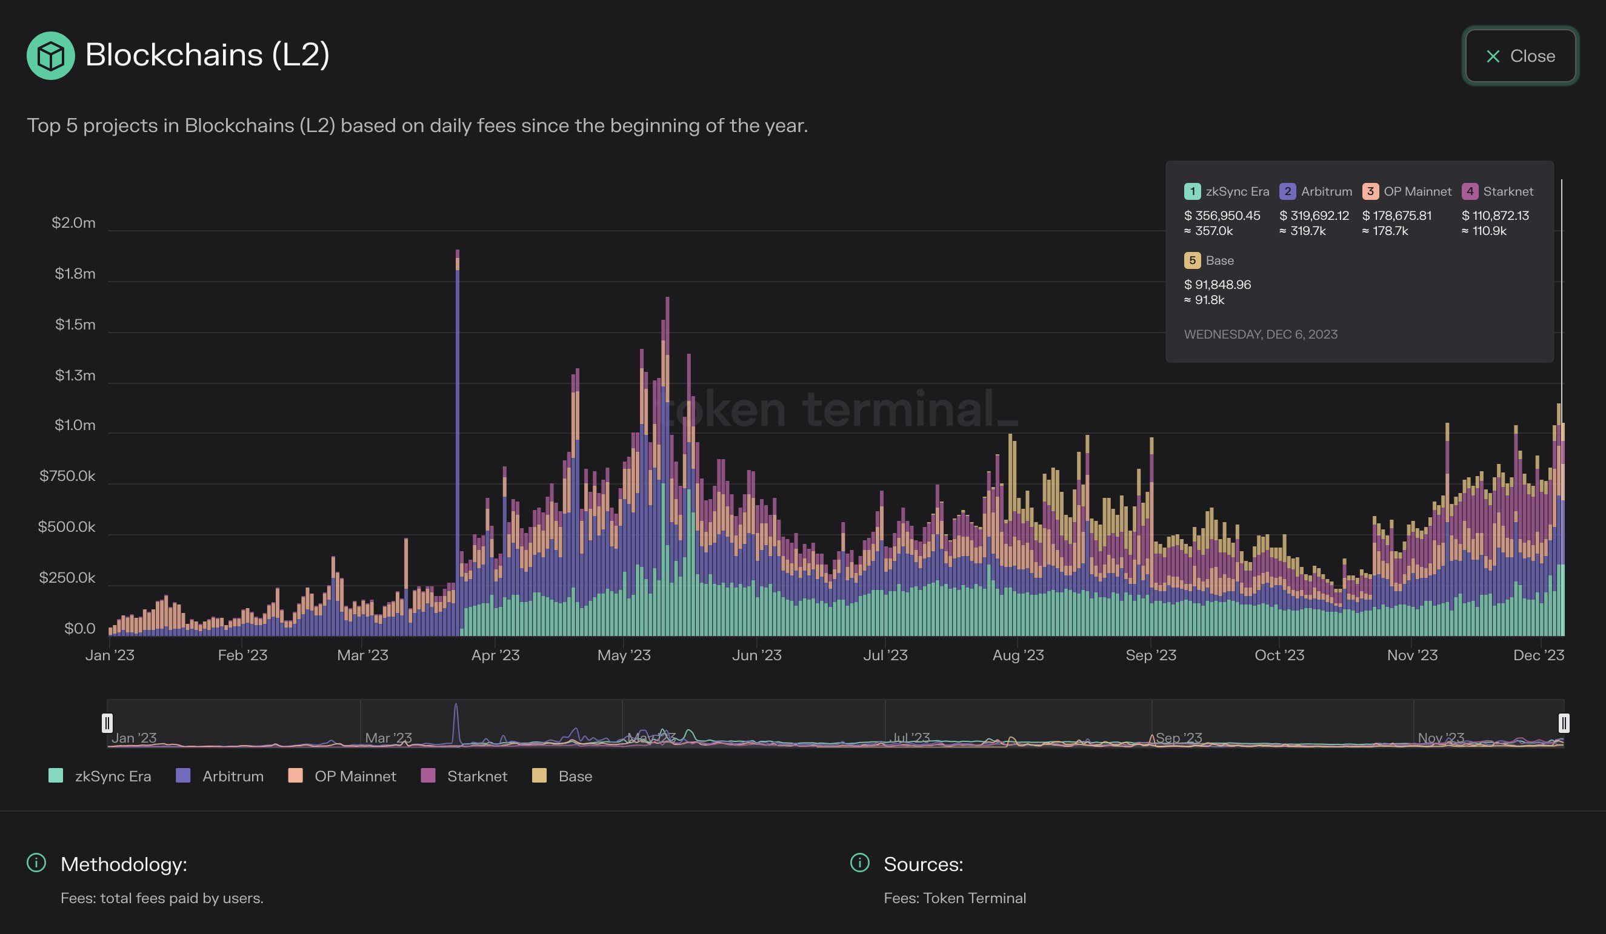Close the Blockchains (L2) panel
This screenshot has height=934, width=1606.
(1520, 56)
